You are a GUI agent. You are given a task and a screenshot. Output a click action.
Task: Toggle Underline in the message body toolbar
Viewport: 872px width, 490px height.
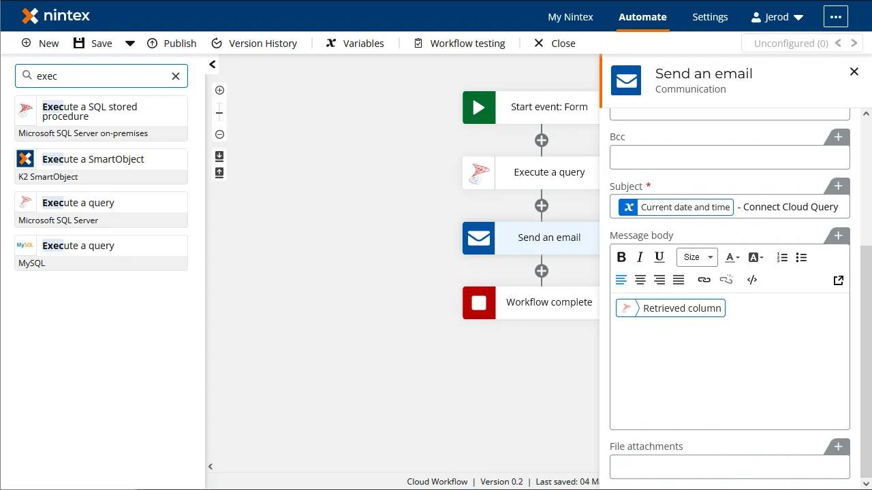click(659, 257)
